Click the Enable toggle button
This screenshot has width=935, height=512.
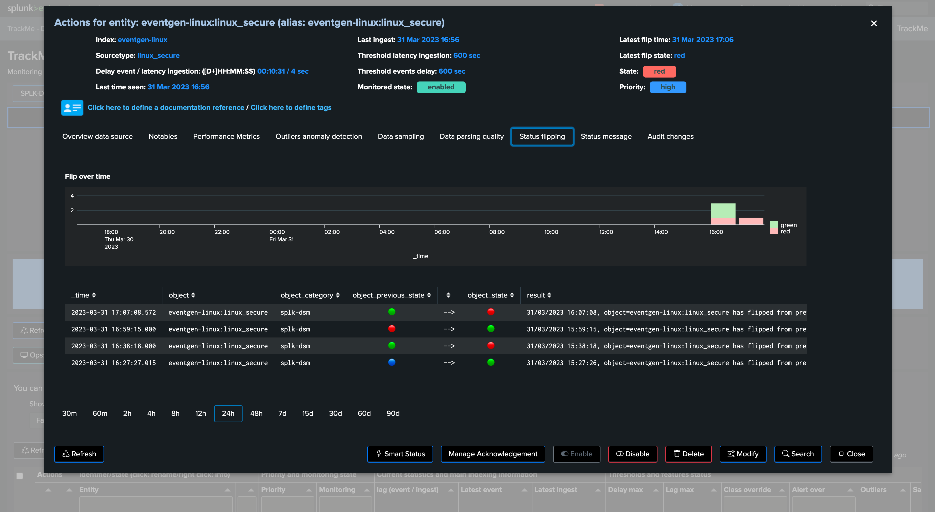576,454
